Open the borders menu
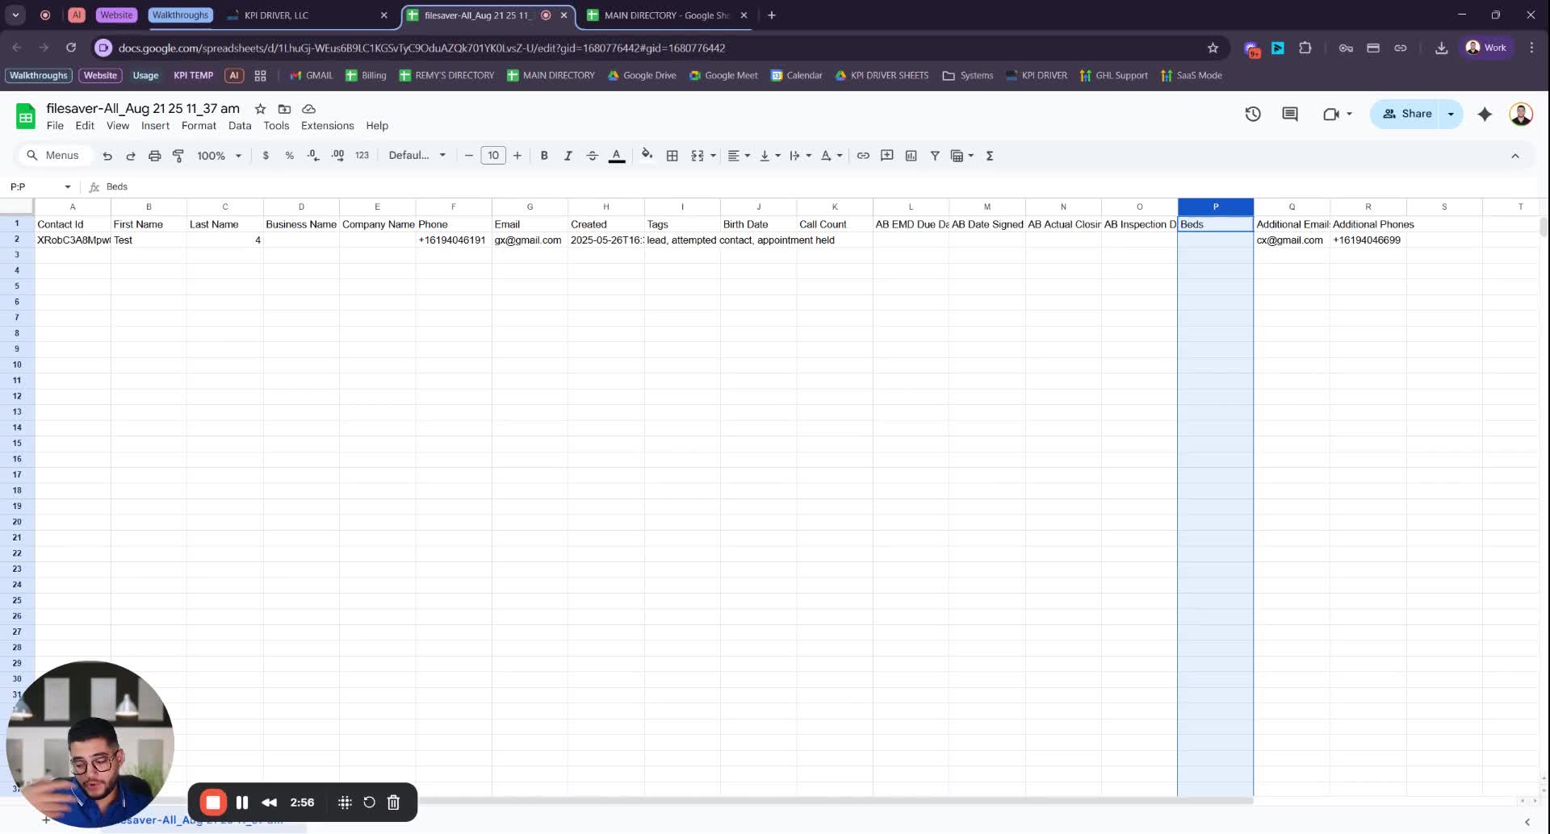1550x834 pixels. tap(672, 156)
